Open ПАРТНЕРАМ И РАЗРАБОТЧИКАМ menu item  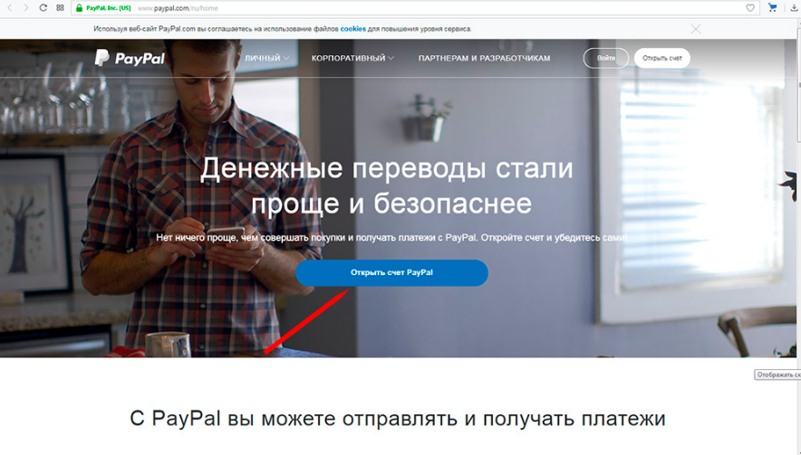coord(484,58)
